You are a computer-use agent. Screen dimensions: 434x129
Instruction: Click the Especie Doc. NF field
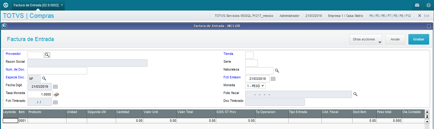pyautogui.click(x=34, y=78)
